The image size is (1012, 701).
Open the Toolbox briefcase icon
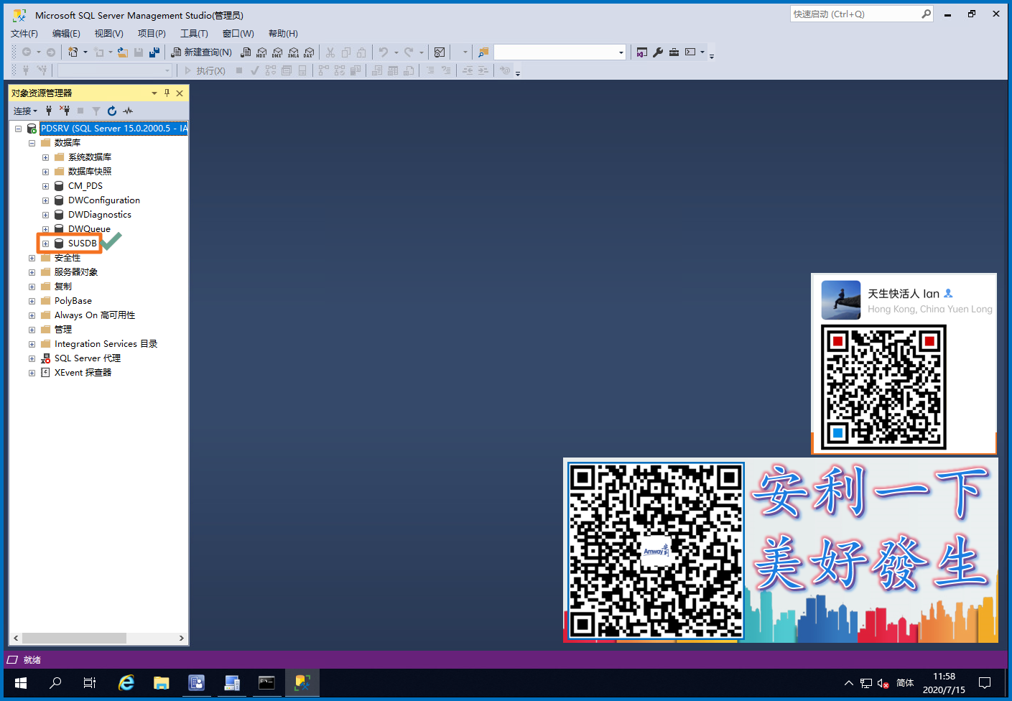[x=674, y=52]
